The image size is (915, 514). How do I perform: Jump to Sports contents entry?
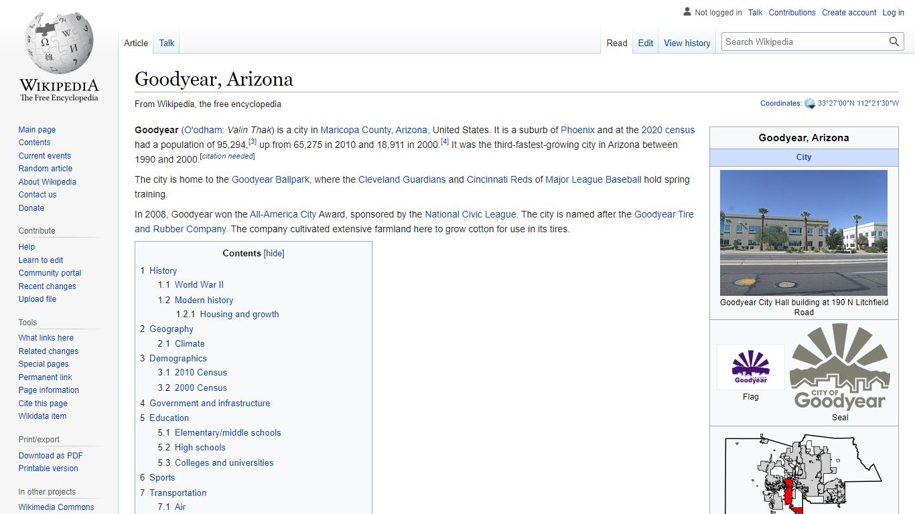[x=162, y=478]
